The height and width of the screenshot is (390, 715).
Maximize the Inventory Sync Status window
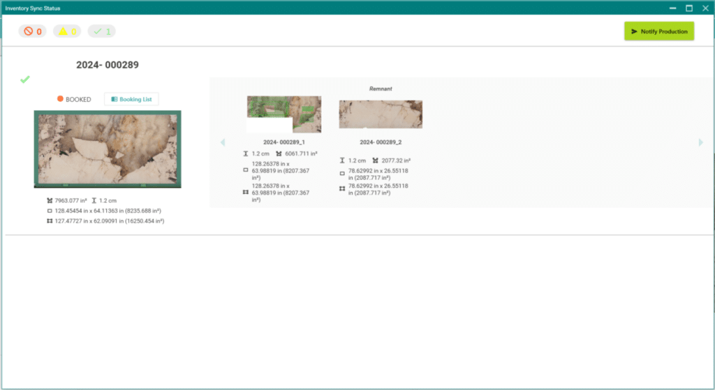click(x=688, y=8)
